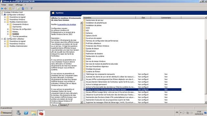The image size is (207, 116).
Task: Click the volume speaker tray icon
Action: [191, 113]
